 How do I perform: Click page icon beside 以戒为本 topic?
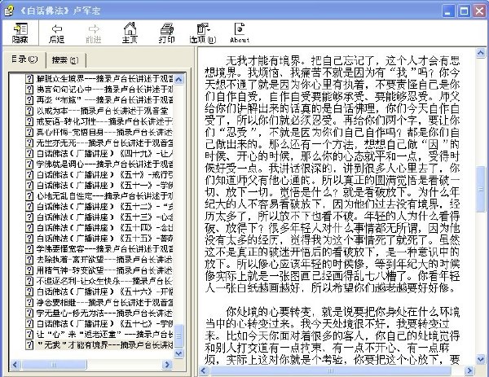click(x=29, y=111)
